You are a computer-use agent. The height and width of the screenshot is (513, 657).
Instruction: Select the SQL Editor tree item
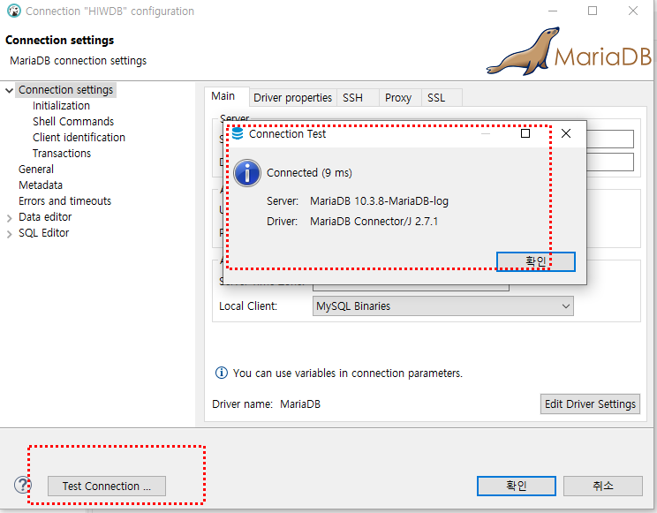[43, 233]
